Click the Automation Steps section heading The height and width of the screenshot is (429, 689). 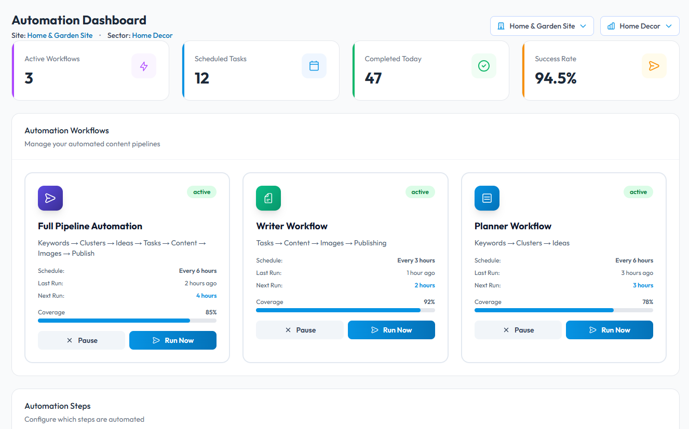click(58, 406)
